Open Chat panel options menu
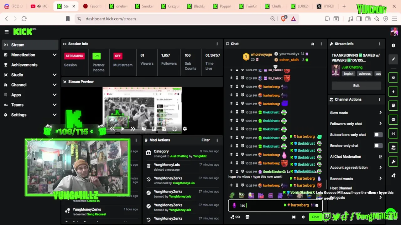Screen dimensions: 401x225 click(321, 44)
